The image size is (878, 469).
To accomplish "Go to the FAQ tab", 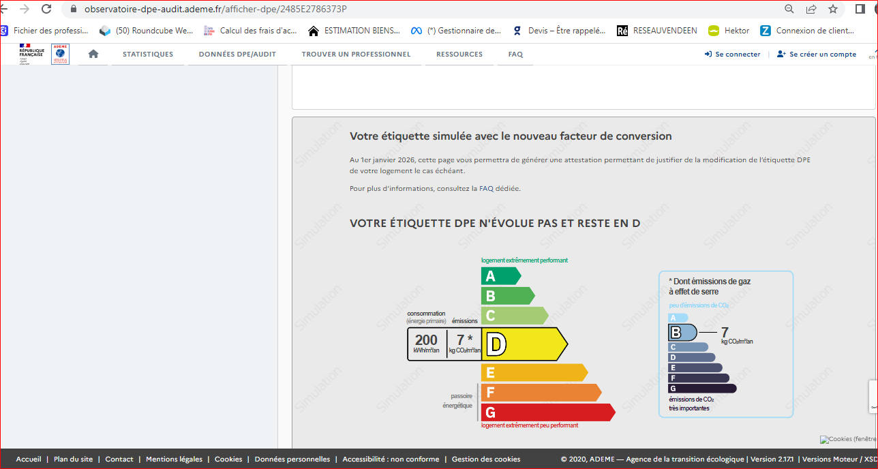I will 515,55.
